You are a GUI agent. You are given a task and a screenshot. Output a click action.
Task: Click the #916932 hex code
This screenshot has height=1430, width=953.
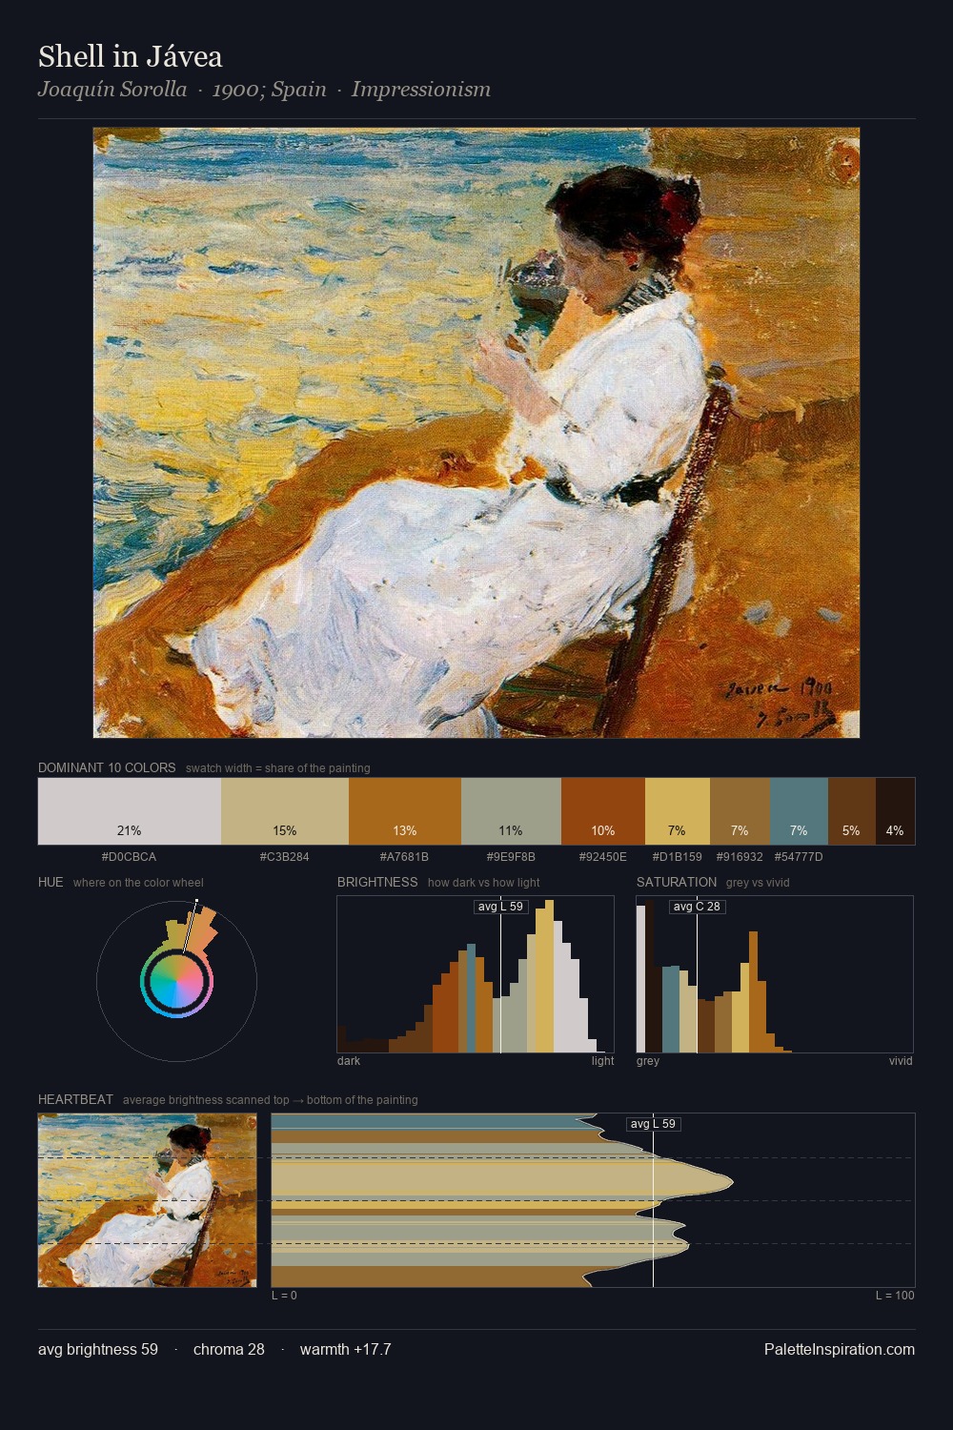pos(740,857)
